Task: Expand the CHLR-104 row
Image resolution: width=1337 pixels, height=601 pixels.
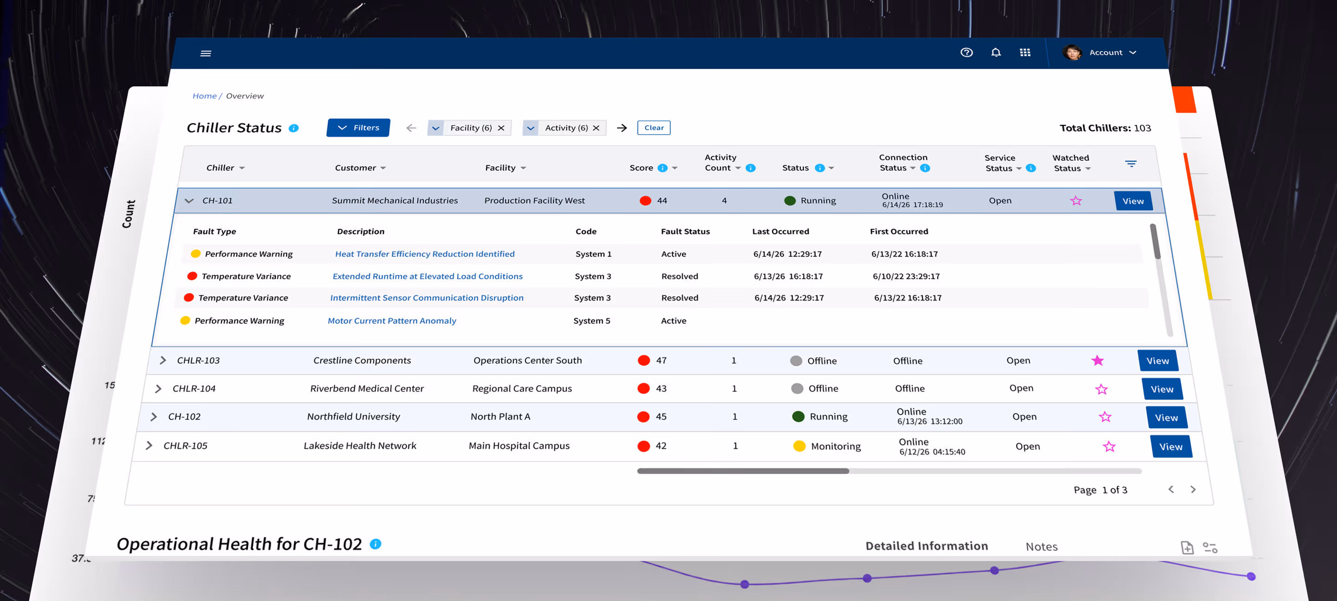Action: (158, 389)
